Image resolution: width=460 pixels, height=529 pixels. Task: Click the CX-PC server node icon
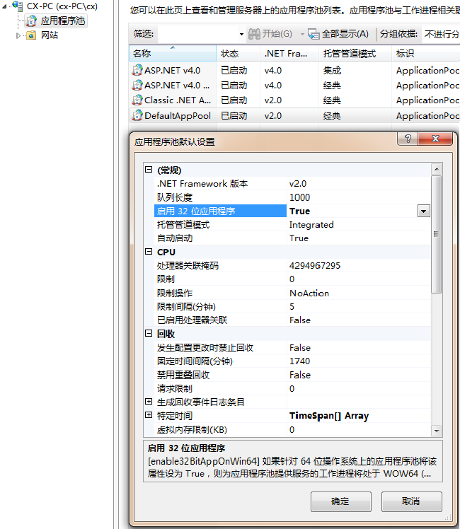click(18, 6)
